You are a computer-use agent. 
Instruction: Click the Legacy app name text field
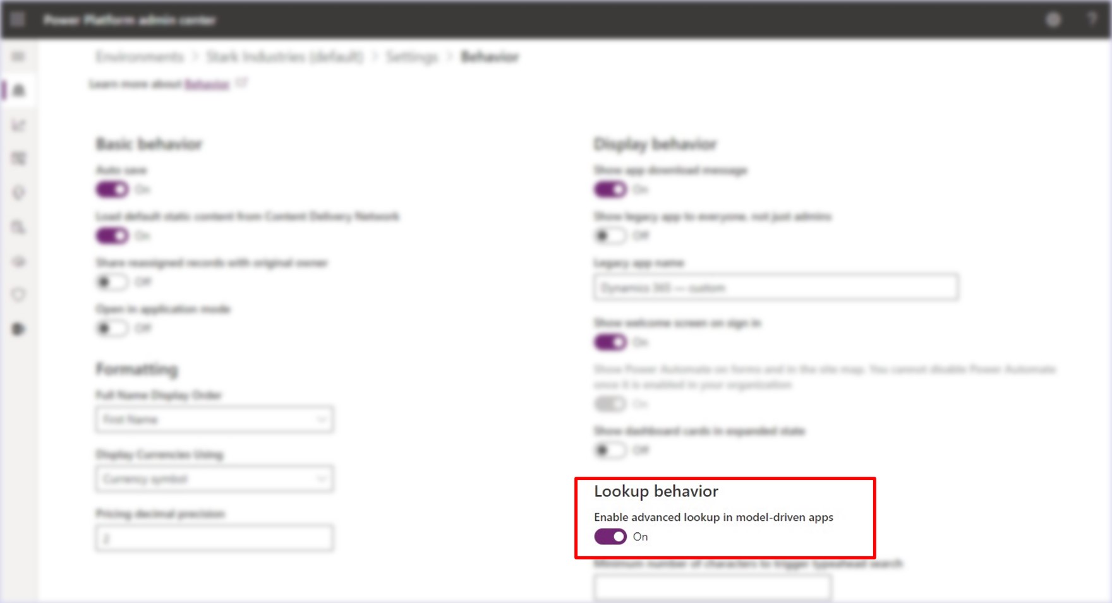point(775,288)
